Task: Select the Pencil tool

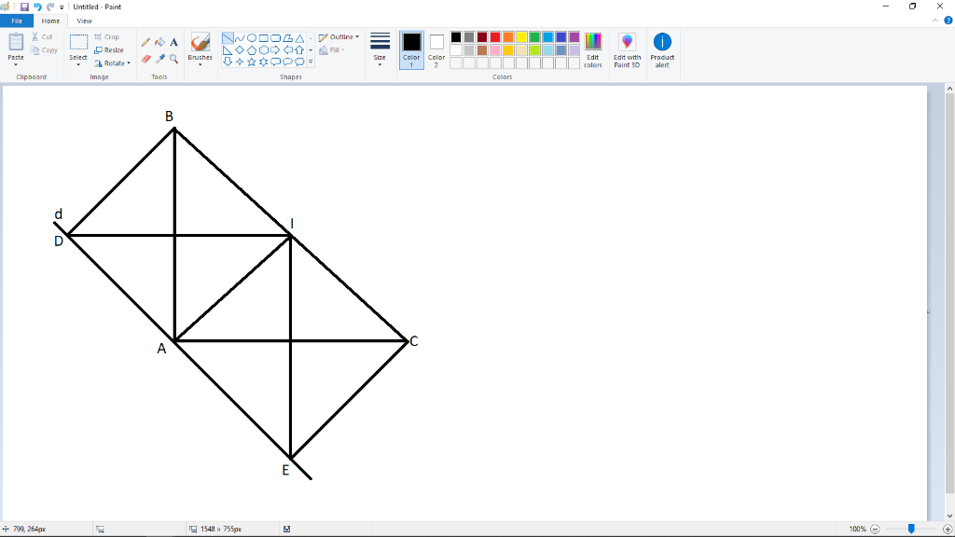Action: tap(145, 42)
